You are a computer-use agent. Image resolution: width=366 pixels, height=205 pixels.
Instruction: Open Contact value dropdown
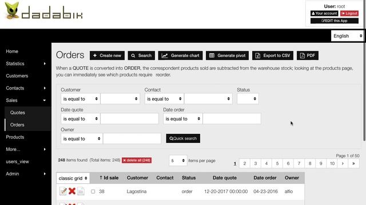pyautogui.click(x=208, y=99)
